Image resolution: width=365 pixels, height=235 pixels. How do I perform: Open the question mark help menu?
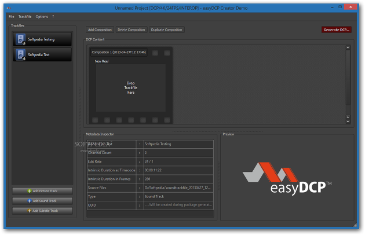click(x=53, y=17)
